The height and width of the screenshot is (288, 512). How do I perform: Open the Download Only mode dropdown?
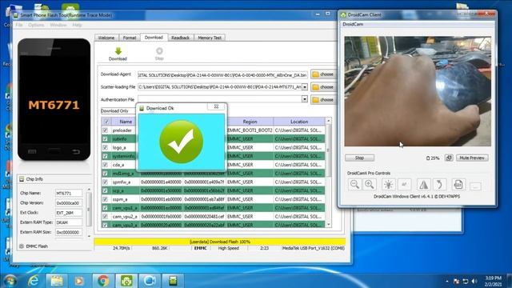point(118,111)
